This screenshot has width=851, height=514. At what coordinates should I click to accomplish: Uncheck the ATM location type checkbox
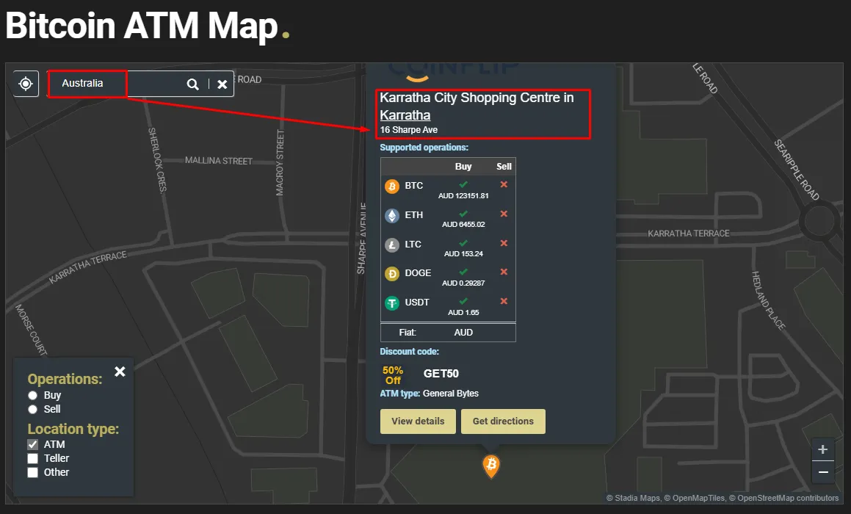pyautogui.click(x=32, y=444)
